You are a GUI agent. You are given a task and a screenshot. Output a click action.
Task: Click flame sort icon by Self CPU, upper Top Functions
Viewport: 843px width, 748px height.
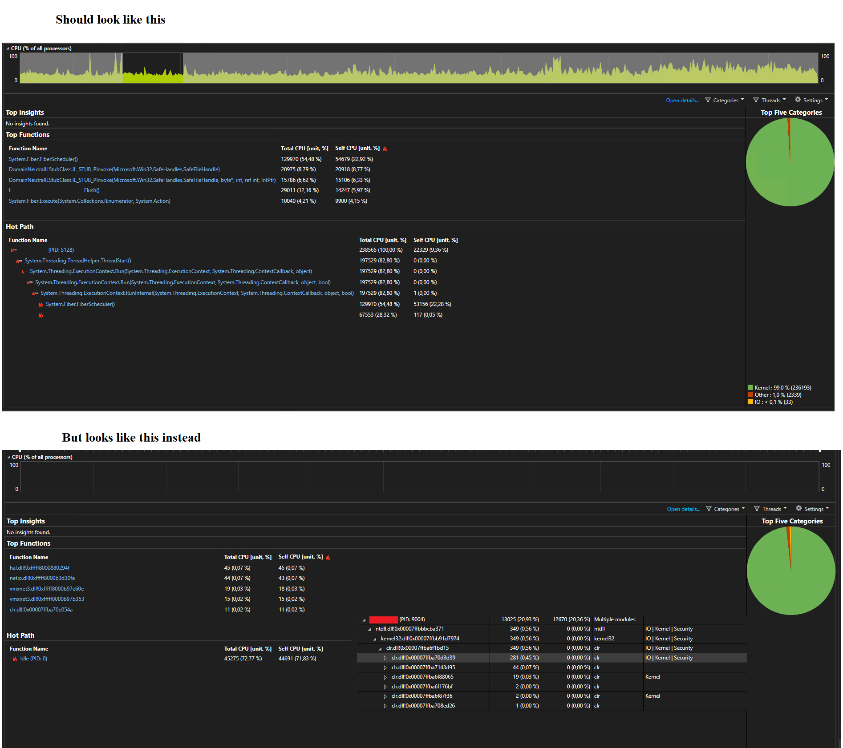point(385,149)
